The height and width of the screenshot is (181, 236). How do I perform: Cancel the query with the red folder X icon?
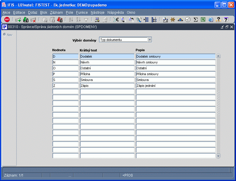pos(60,20)
